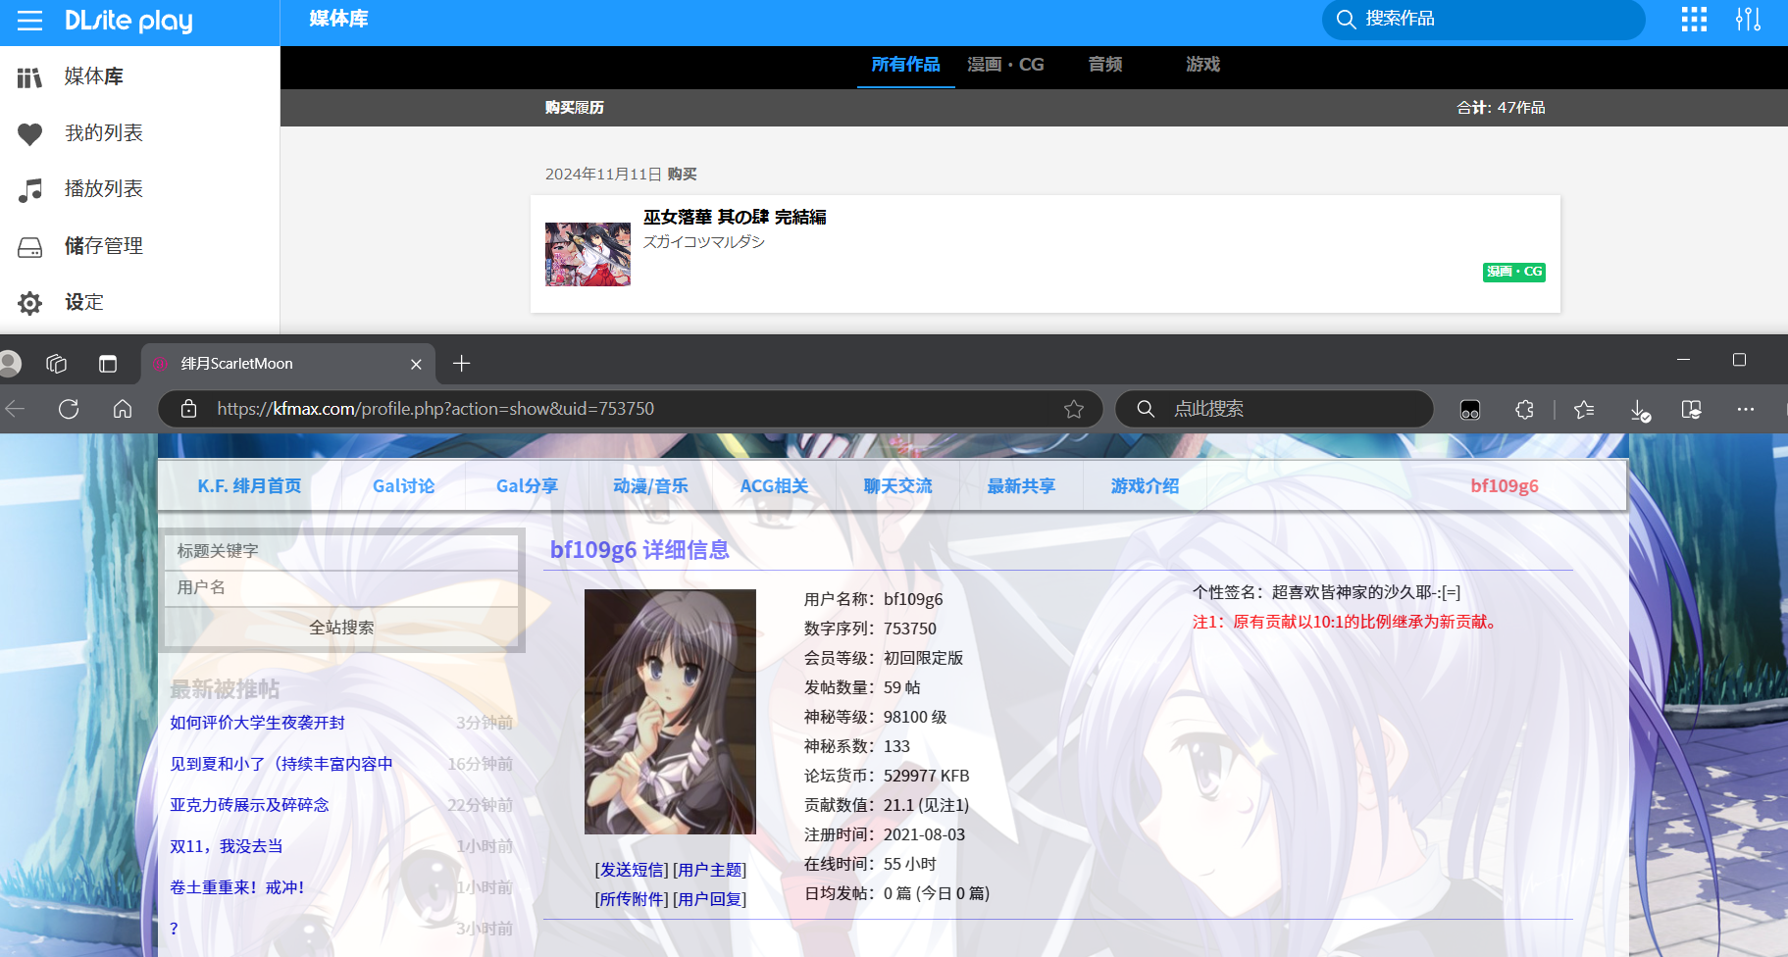
Task: Open the apps grid icon in DLsite
Action: pyautogui.click(x=1694, y=20)
